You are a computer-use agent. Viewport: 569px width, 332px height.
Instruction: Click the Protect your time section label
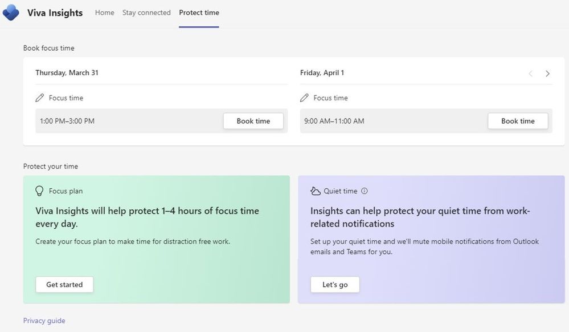coord(51,167)
